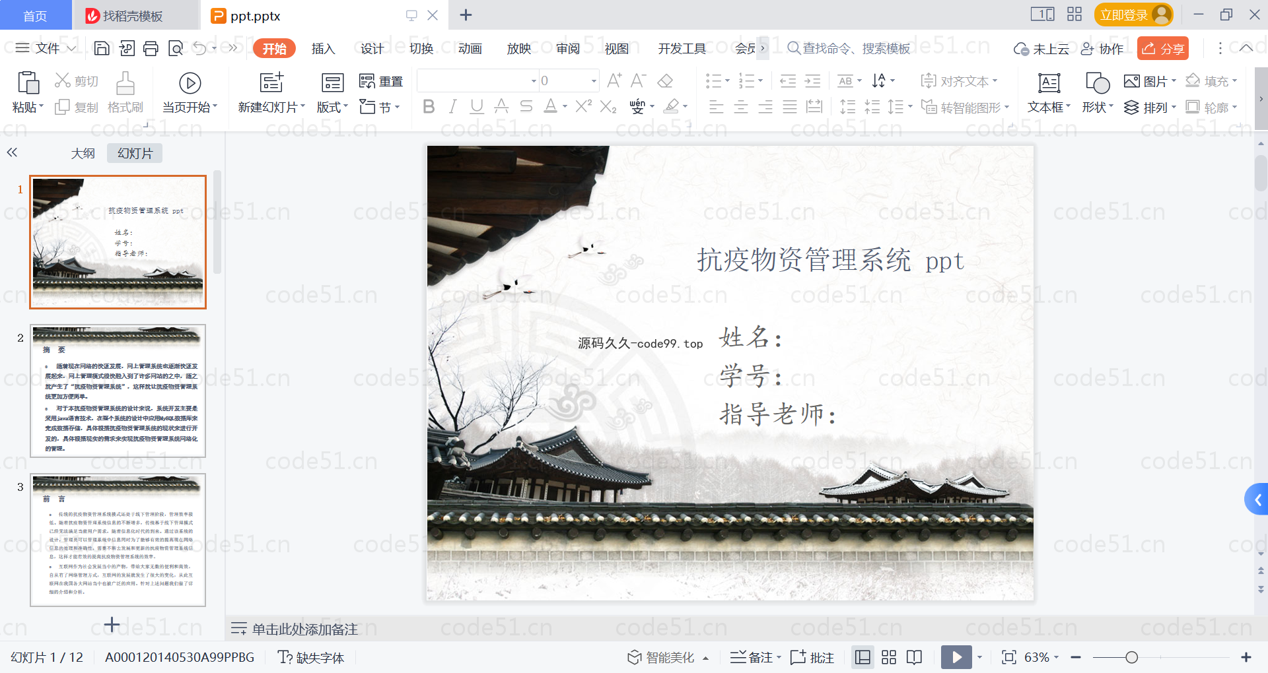Toggle Superscript formatting

(583, 106)
